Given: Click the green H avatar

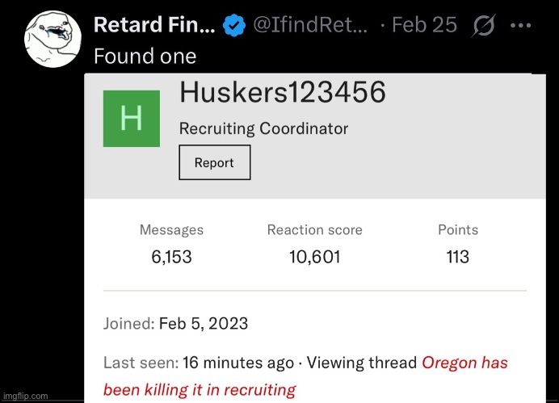Looking at the screenshot, I should tap(131, 119).
